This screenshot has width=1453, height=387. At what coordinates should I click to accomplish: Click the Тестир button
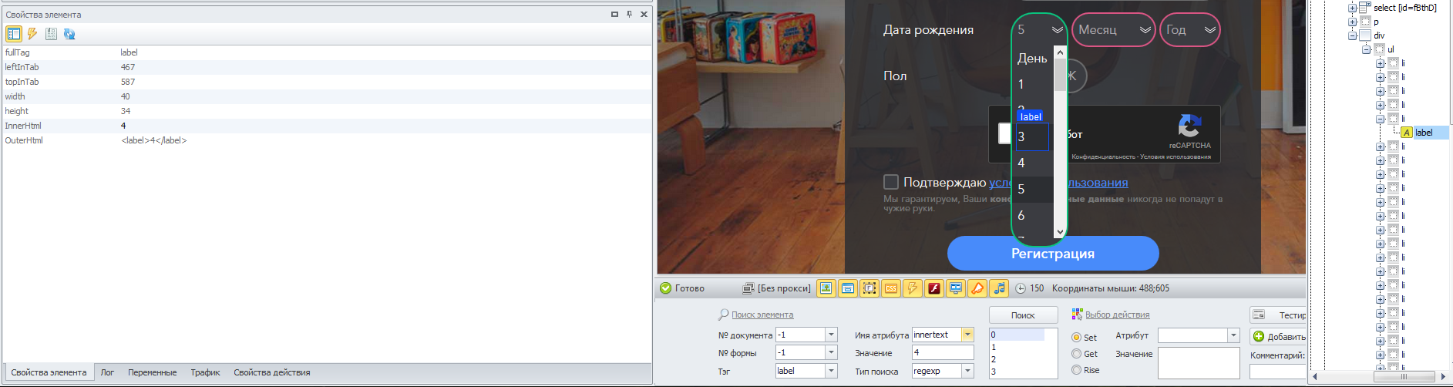click(x=1279, y=315)
